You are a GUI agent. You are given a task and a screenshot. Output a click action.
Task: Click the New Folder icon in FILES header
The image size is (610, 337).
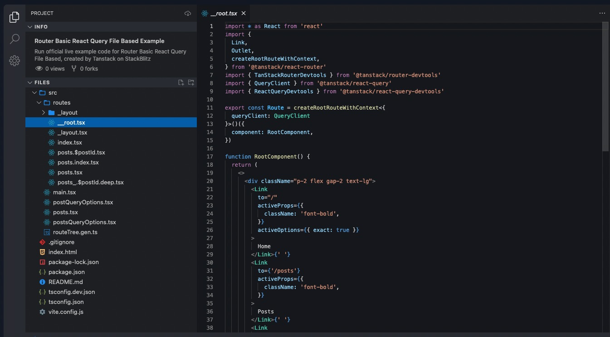pos(191,82)
